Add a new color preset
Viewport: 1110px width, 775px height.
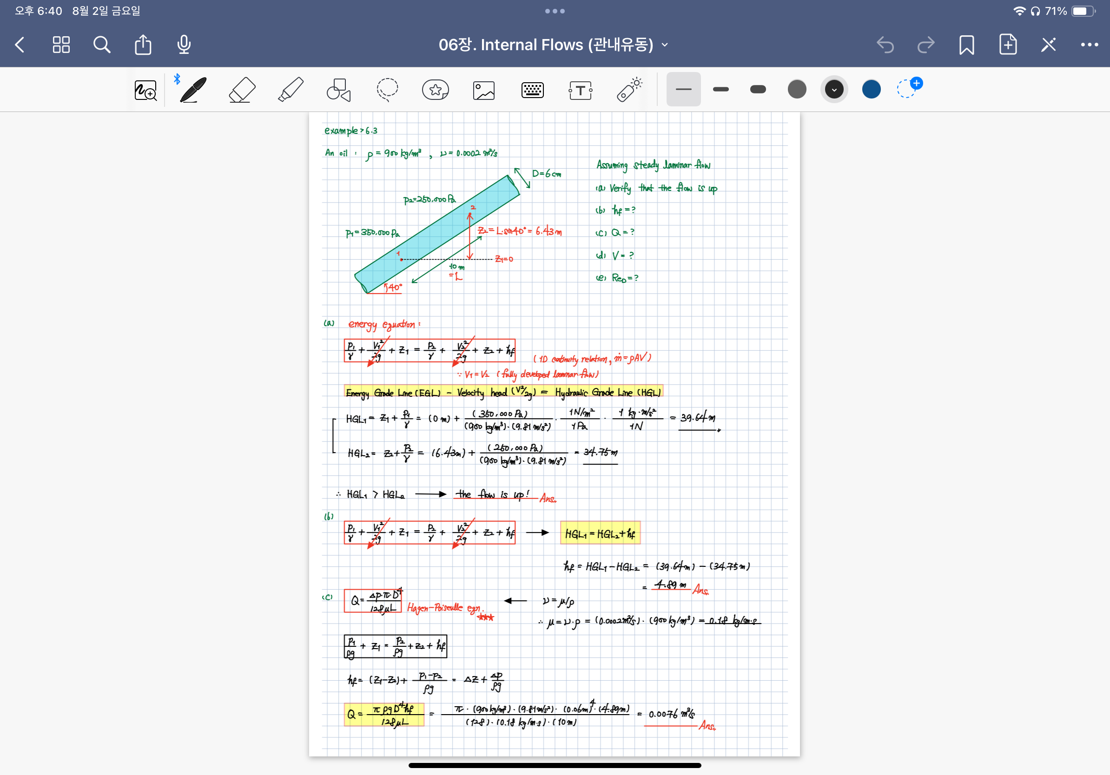click(x=909, y=88)
